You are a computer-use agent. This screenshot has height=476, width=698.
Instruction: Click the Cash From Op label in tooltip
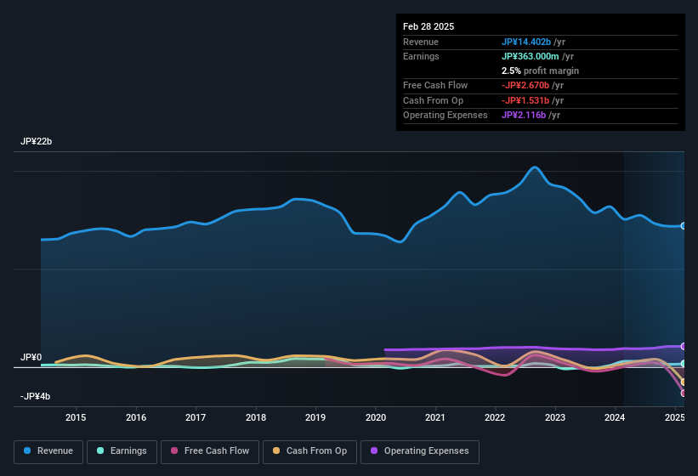pyautogui.click(x=433, y=100)
